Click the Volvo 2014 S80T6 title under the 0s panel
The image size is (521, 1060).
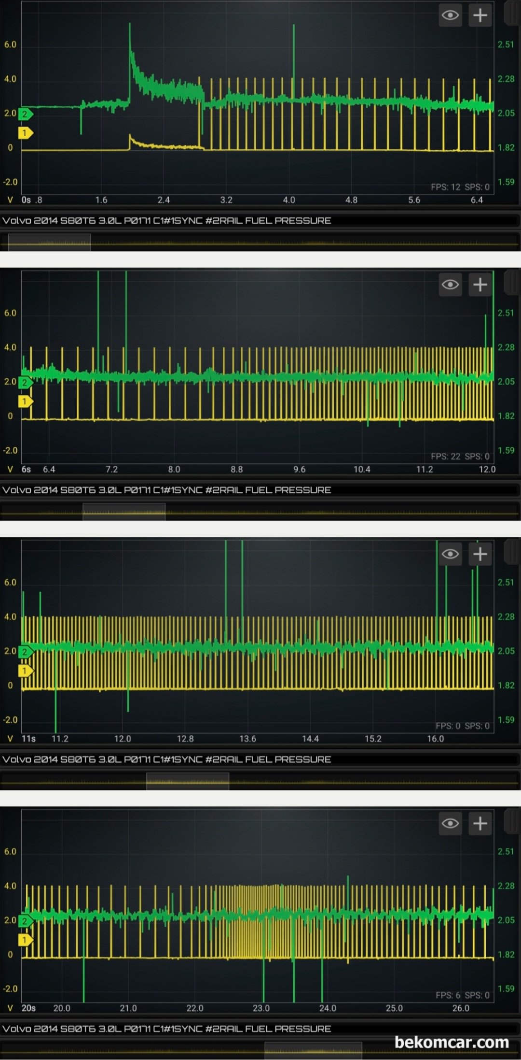(166, 221)
